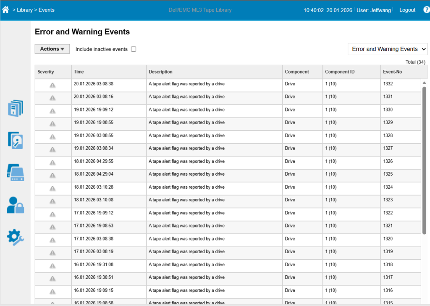Click the warning icon for event 1332
Image resolution: width=430 pixels, height=306 pixels.
[x=52, y=84]
